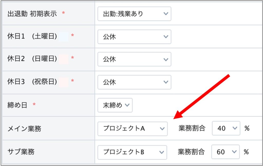The height and width of the screenshot is (166, 263).
Task: Click the light blue 土曜日 color swatch
Action: click(63, 37)
